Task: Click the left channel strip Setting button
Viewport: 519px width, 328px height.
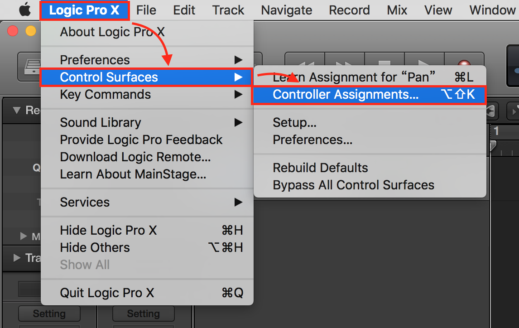Action: click(x=49, y=314)
